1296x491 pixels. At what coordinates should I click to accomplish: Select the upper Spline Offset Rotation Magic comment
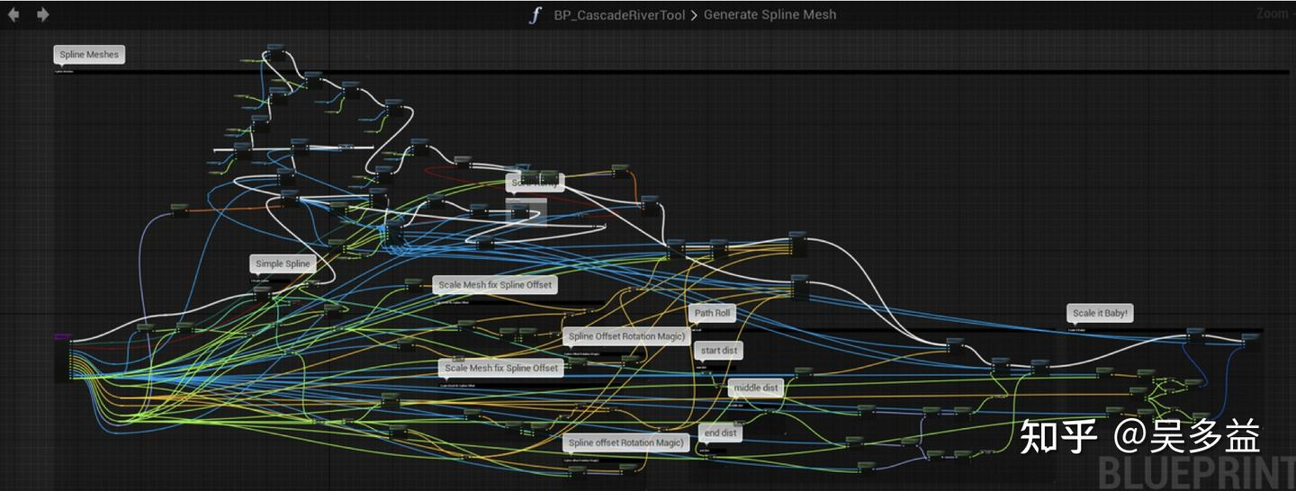pyautogui.click(x=627, y=336)
